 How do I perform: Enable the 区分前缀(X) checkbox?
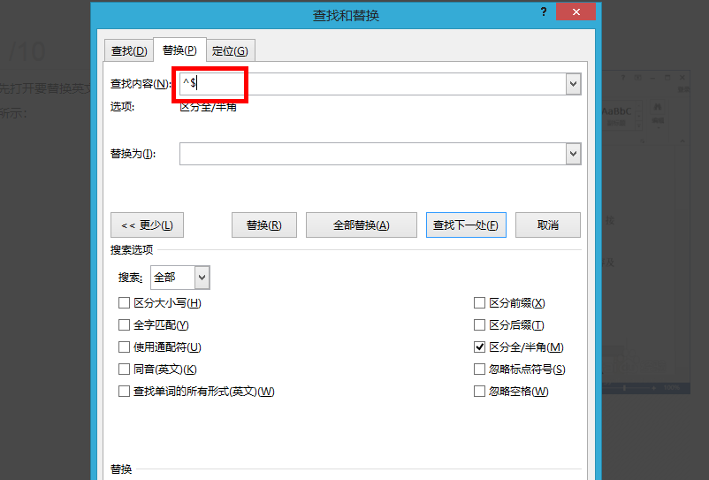coord(479,303)
